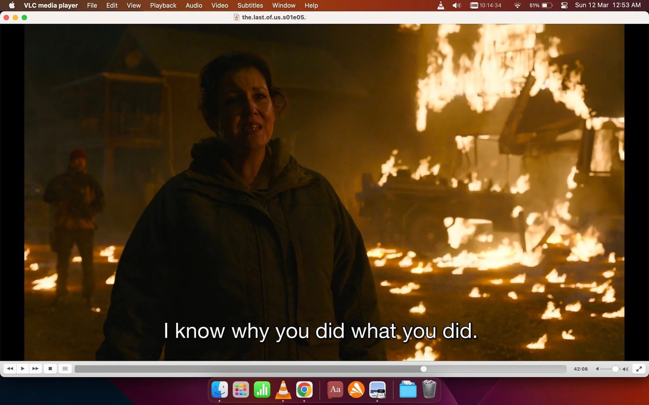Open Numbers from the Dock
The image size is (649, 405).
[262, 389]
